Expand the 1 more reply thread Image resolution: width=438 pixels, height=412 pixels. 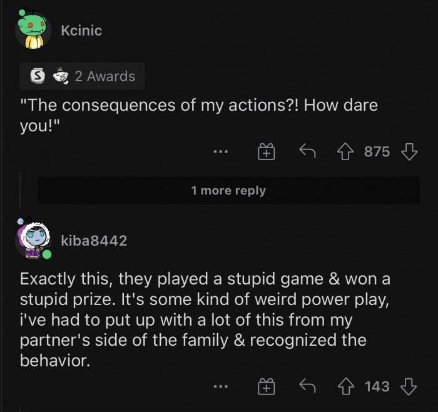click(228, 191)
